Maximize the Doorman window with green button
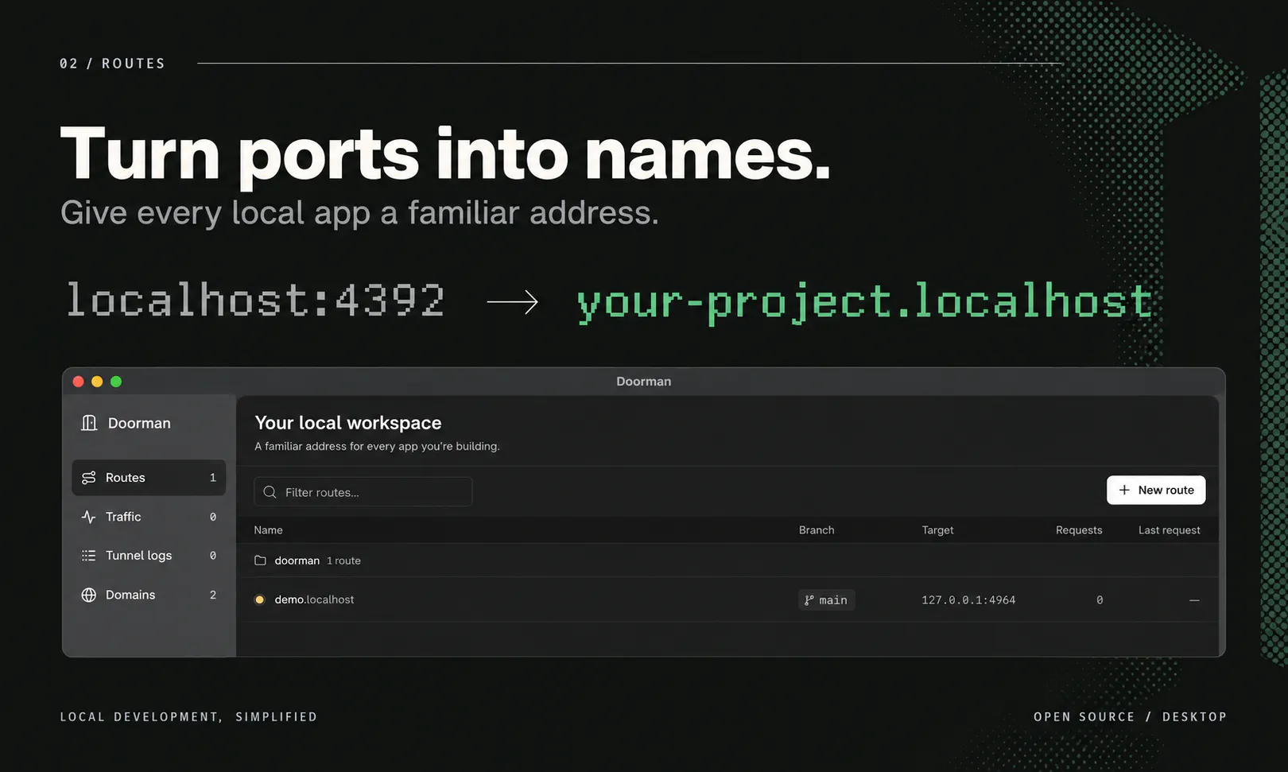This screenshot has height=772, width=1288. coord(116,382)
